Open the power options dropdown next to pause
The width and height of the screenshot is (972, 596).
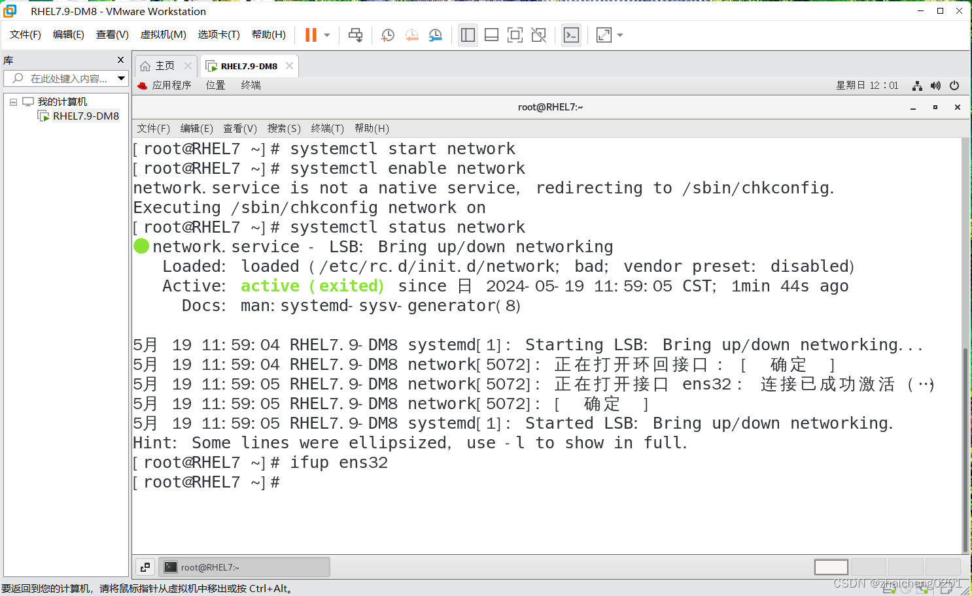pyautogui.click(x=327, y=35)
